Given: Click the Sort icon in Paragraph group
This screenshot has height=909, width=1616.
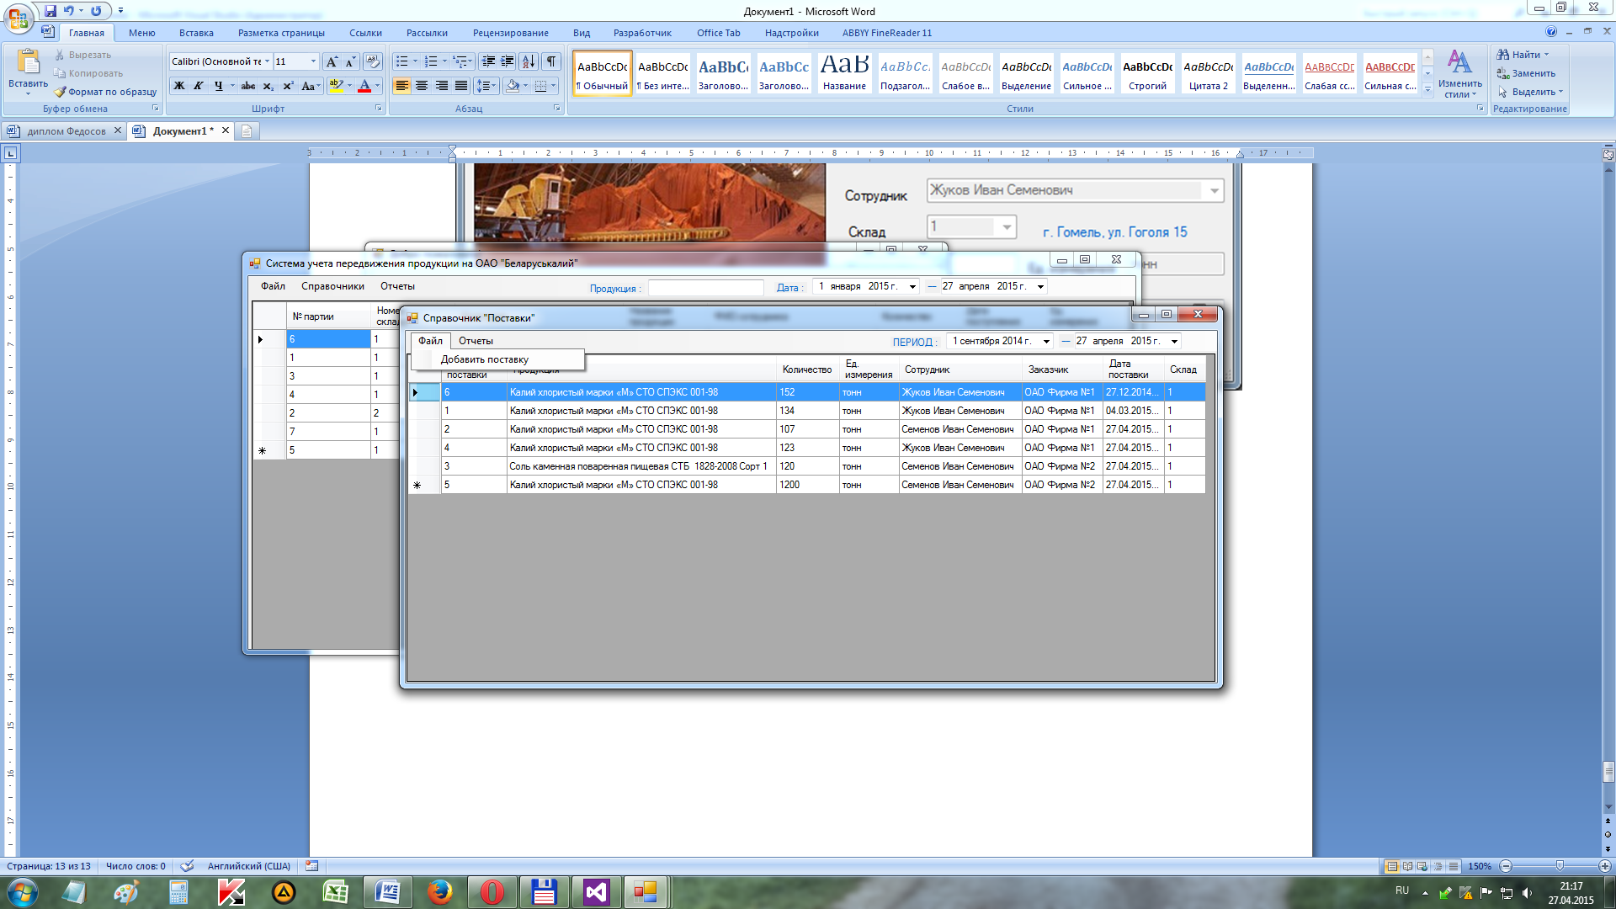Looking at the screenshot, I should 529,61.
